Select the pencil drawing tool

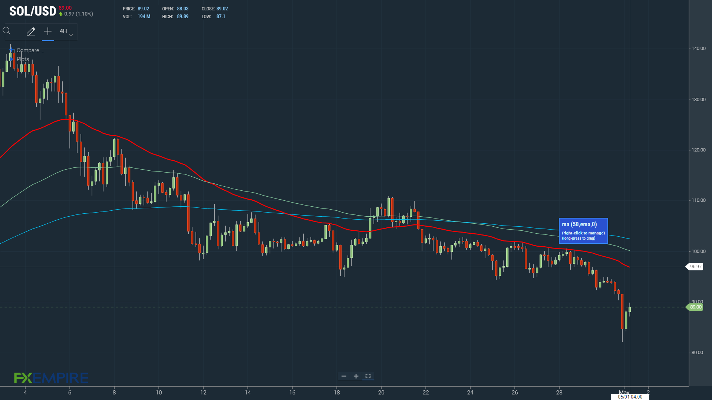click(x=31, y=31)
